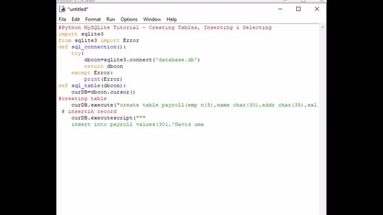Click 'def sql_connection():' line
The width and height of the screenshot is (383, 215).
[x=92, y=47]
